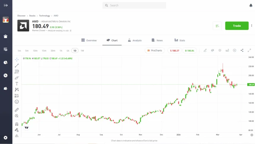The image size is (255, 144).
Task: Click the price info icon next to USD
Action: pos(71,31)
